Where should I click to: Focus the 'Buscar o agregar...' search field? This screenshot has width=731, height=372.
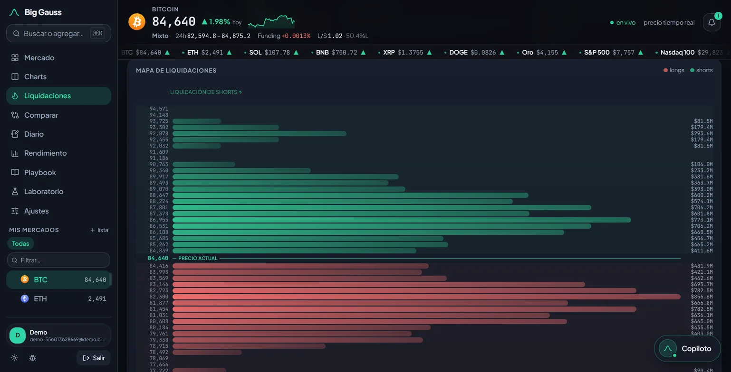[x=58, y=33]
